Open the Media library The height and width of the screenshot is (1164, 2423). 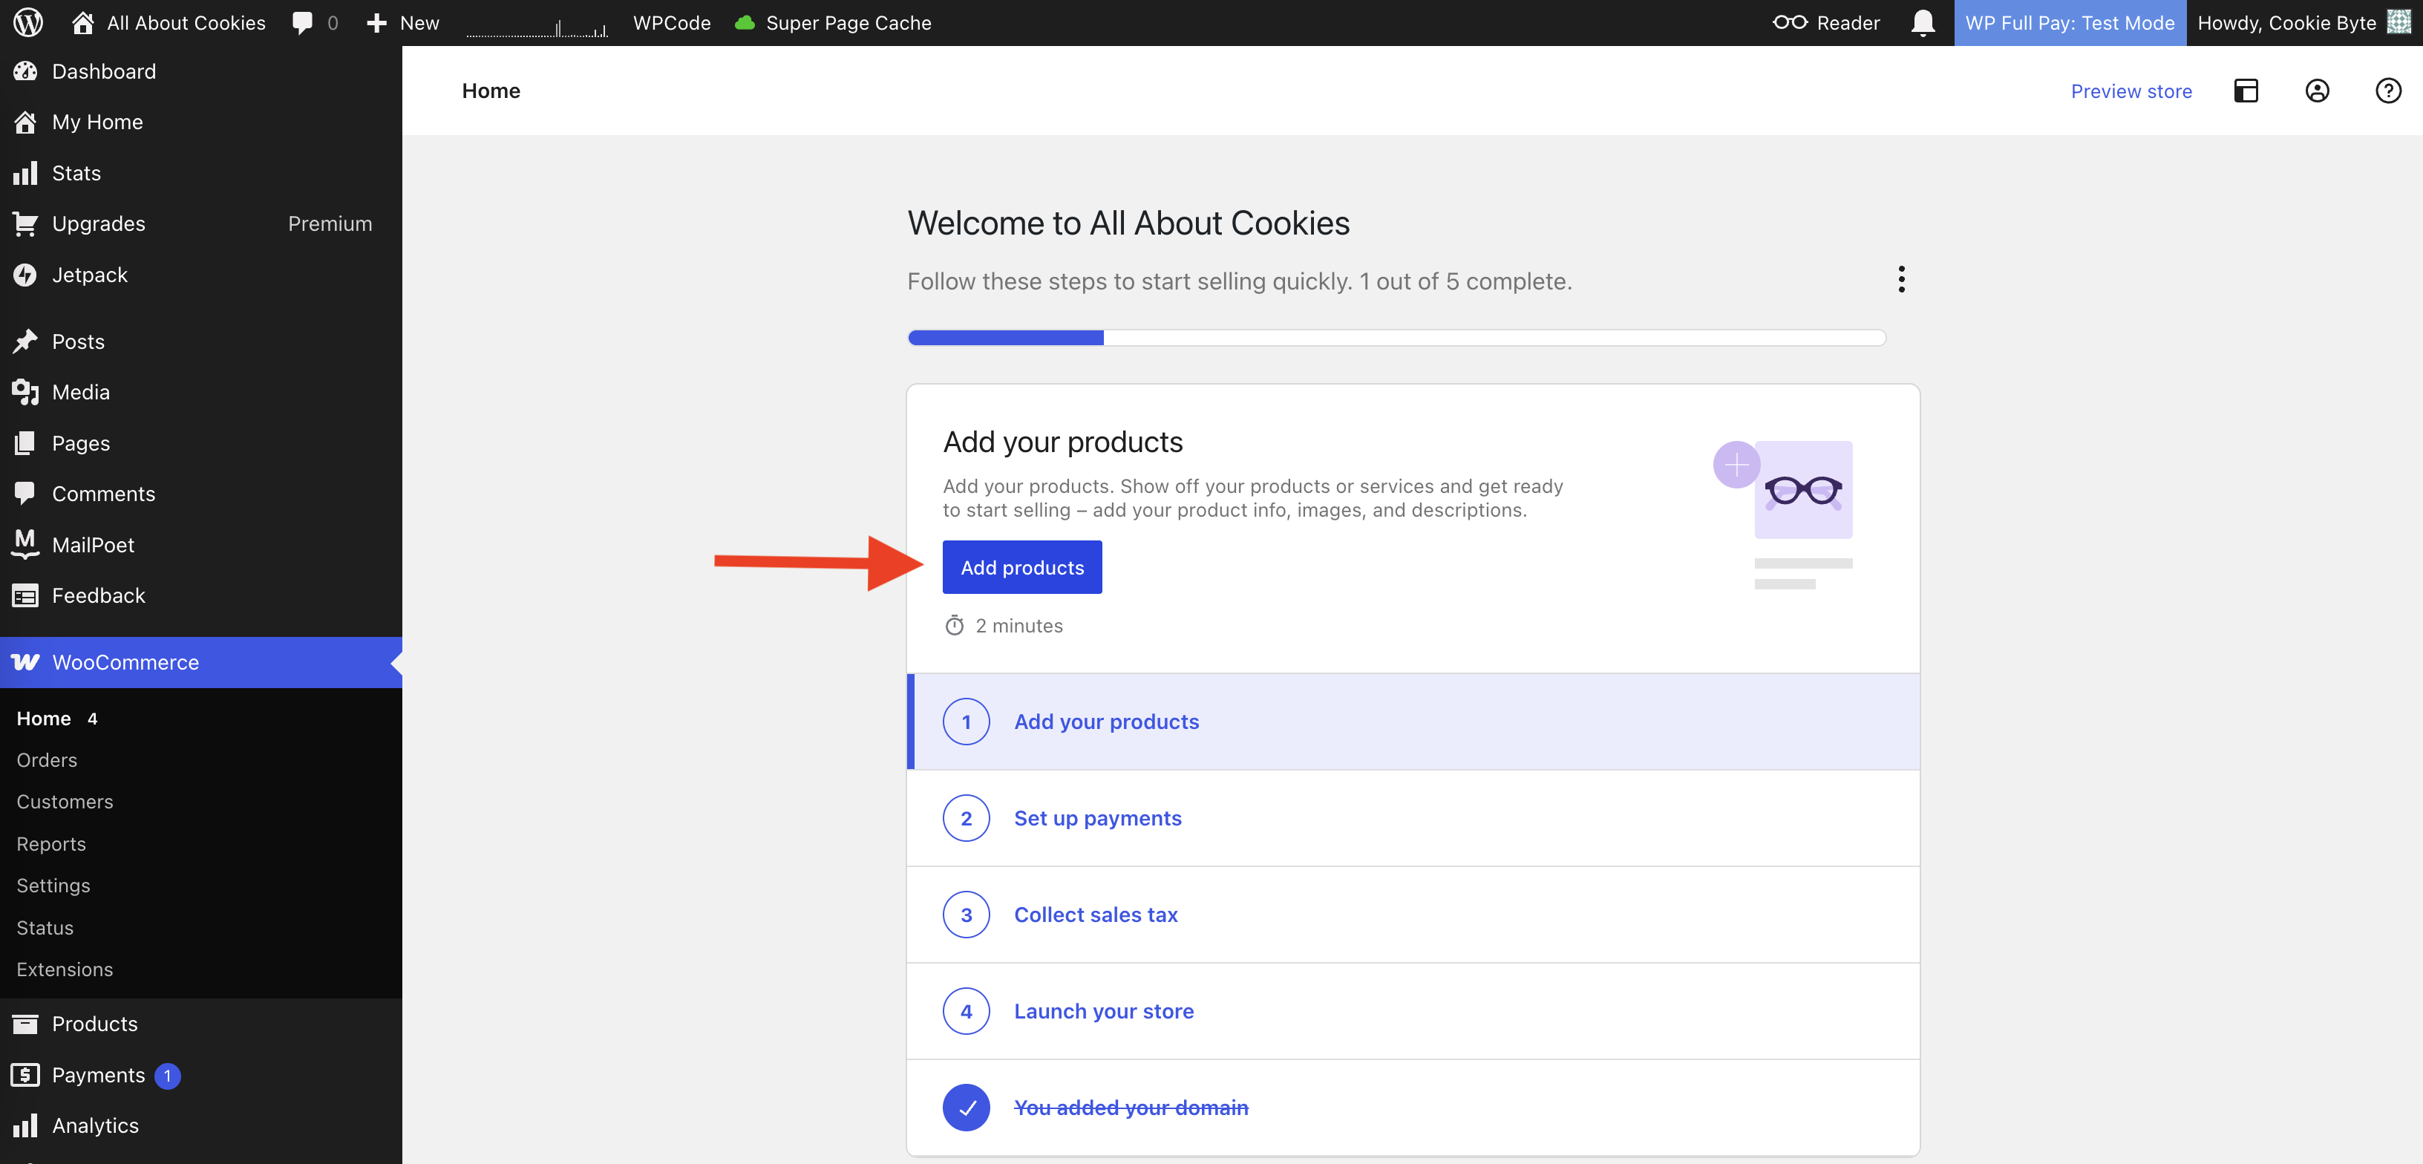80,393
